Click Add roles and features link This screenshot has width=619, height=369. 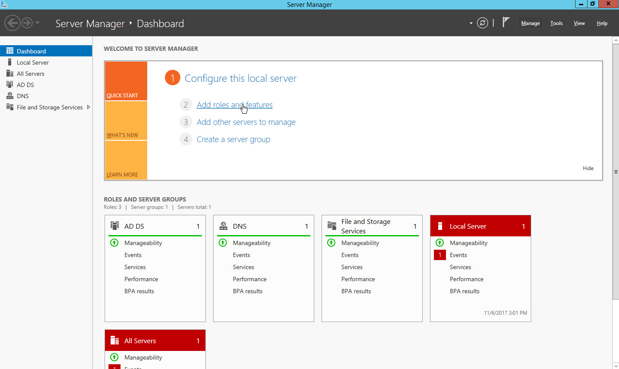click(234, 105)
